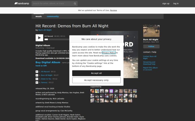Click the Accept all button
195x121 pixels.
coord(97,73)
